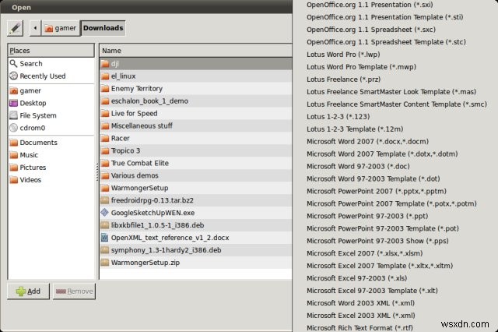Open Videos bookmark in Places
Viewport: 498px width, 332px height.
coord(51,180)
